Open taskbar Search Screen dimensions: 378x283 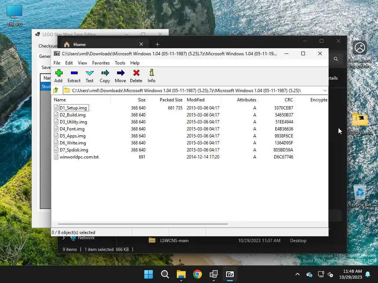point(165,274)
